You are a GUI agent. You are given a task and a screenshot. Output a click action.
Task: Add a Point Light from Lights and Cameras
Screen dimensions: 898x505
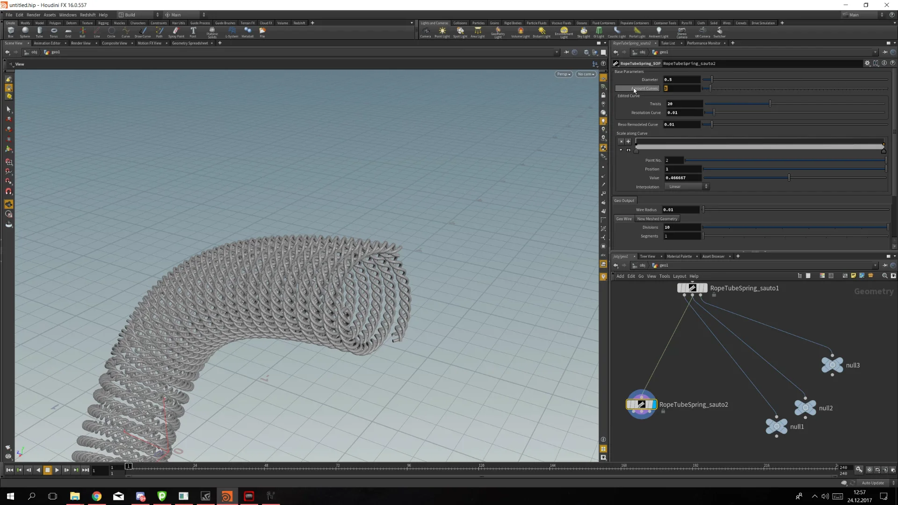click(442, 31)
